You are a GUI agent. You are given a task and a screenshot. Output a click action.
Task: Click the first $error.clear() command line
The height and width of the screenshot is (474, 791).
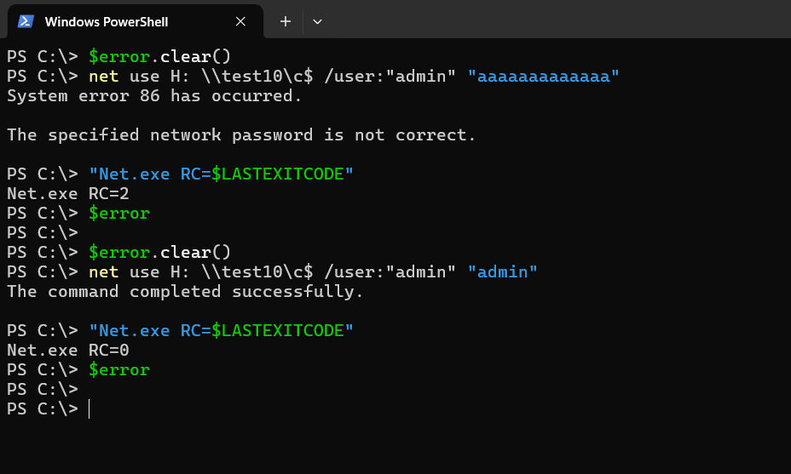click(x=160, y=56)
